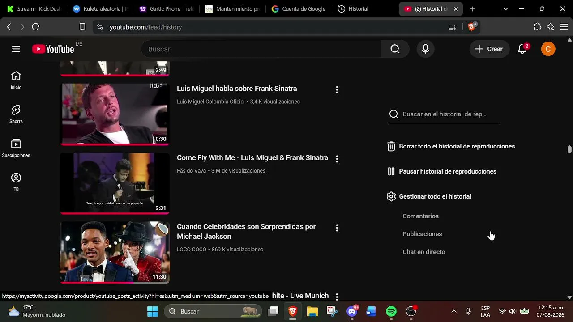573x322 pixels.
Task: Focus the browser address bar URL
Action: click(145, 27)
